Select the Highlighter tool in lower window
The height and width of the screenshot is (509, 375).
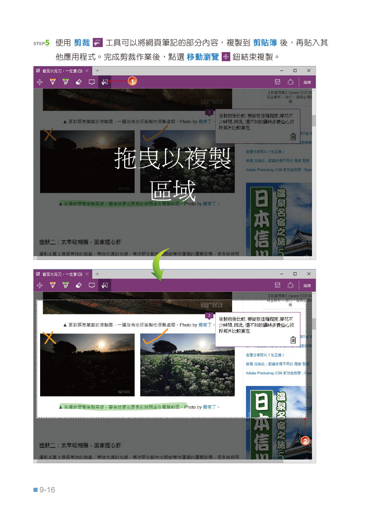(x=66, y=285)
